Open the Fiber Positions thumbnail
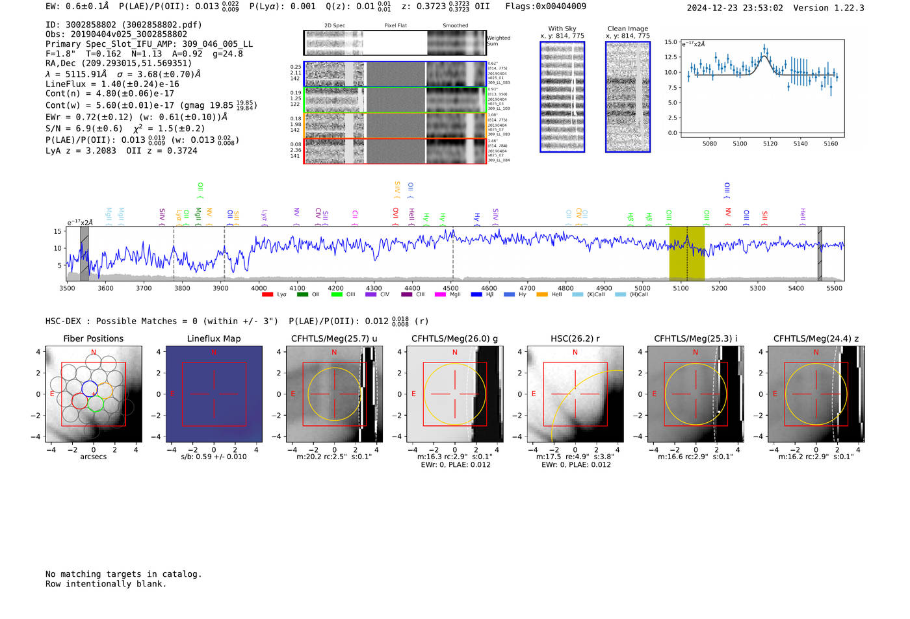910x619 pixels. 94,394
